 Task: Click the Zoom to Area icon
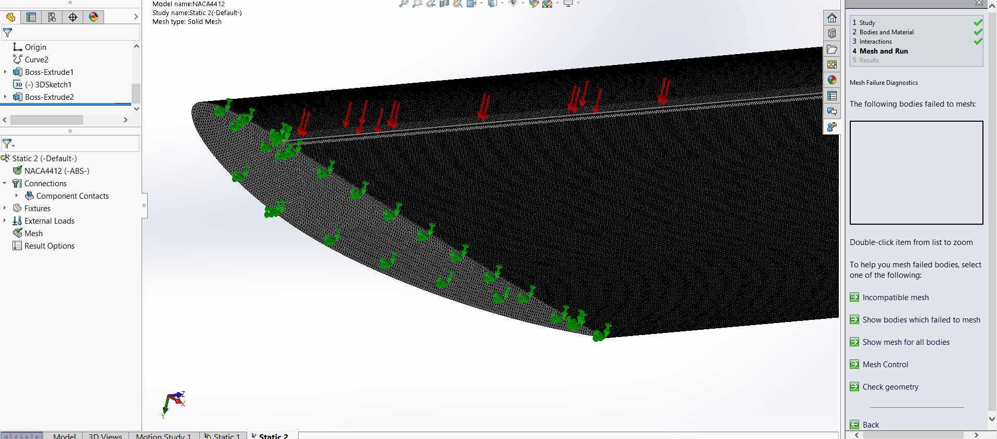tap(417, 3)
